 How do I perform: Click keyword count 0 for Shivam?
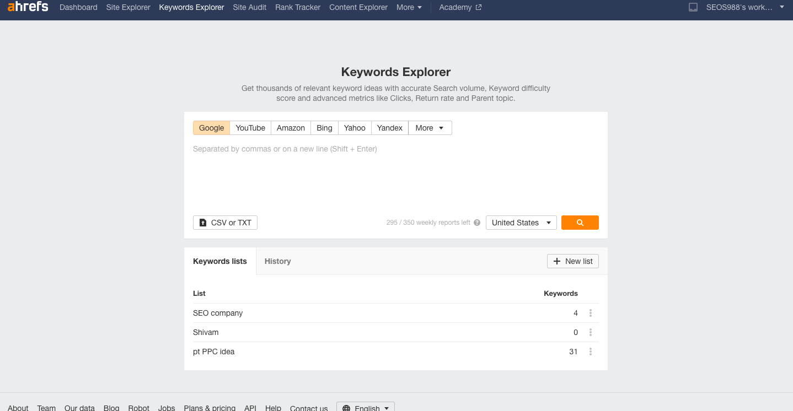(576, 332)
